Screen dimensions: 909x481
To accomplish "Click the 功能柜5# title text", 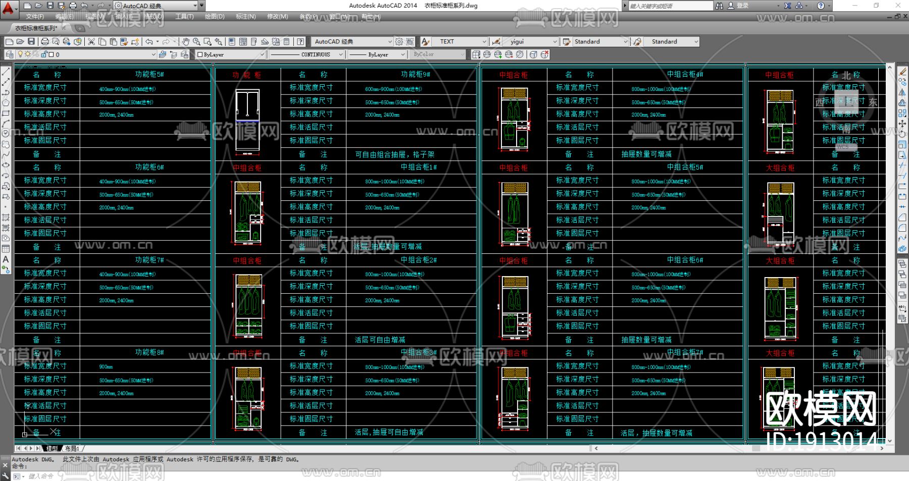I will [149, 74].
